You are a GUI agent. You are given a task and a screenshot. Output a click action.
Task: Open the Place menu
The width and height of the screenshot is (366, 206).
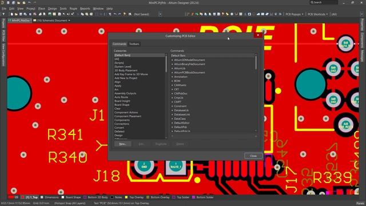pos(42,9)
